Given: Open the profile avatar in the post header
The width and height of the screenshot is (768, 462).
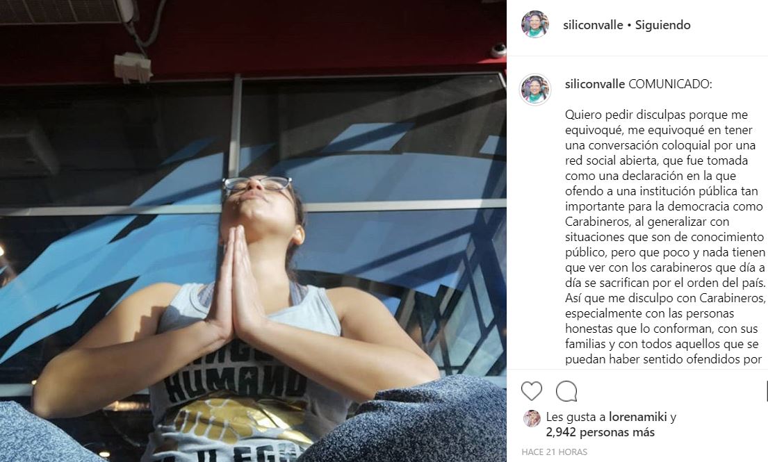Looking at the screenshot, I should [535, 24].
